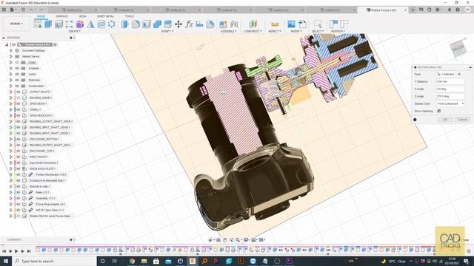This screenshot has width=474, height=266.
Task: Toggle visibility of Joints folder
Action: click(x=17, y=74)
